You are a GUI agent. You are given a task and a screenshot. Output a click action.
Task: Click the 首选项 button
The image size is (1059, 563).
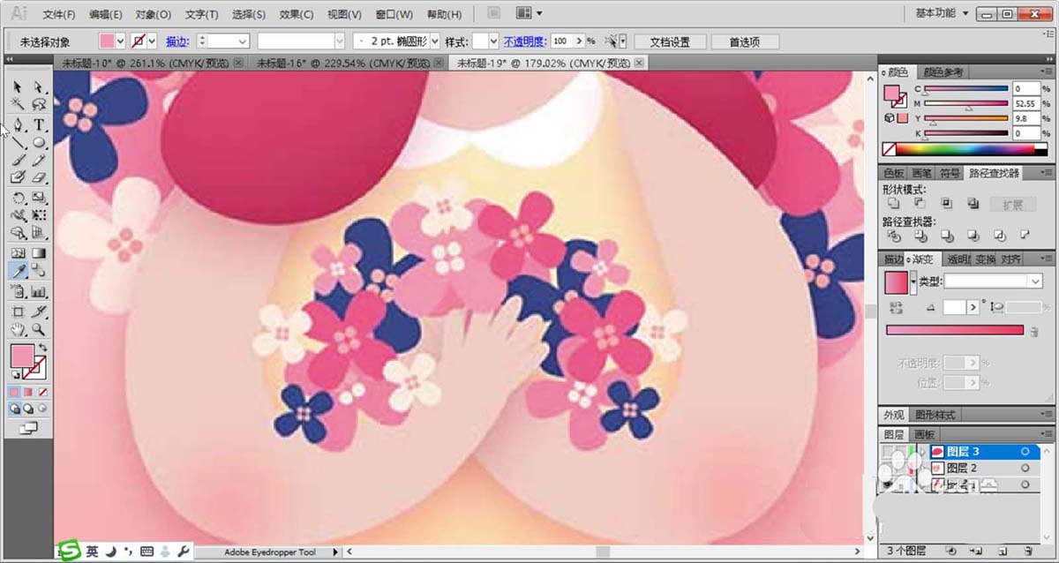tap(745, 42)
